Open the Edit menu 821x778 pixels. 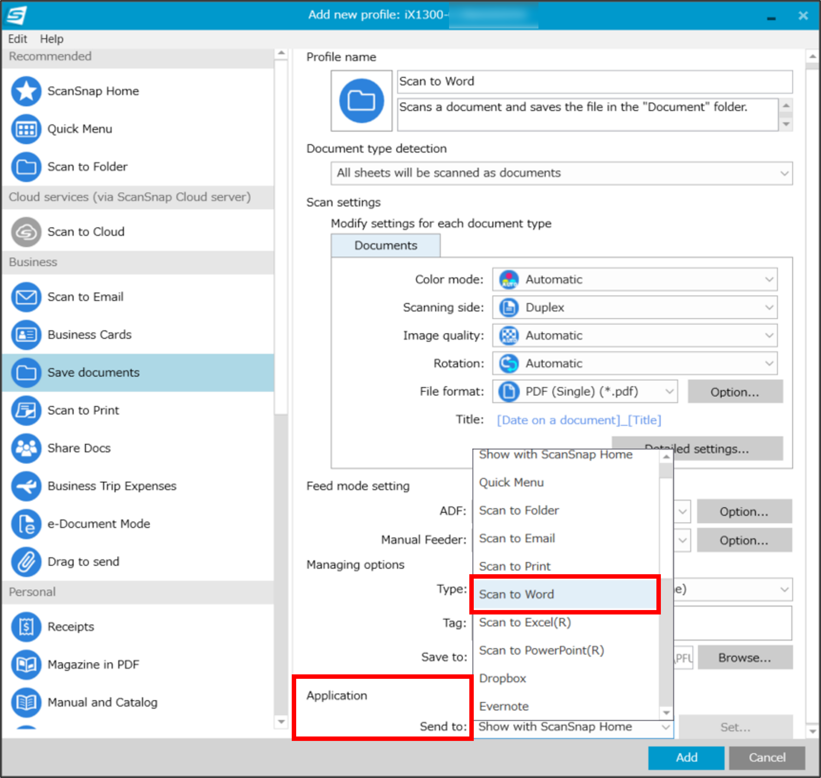pos(17,39)
